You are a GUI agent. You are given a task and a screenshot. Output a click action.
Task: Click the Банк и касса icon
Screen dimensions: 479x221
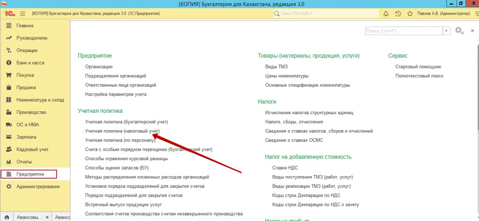pyautogui.click(x=9, y=63)
